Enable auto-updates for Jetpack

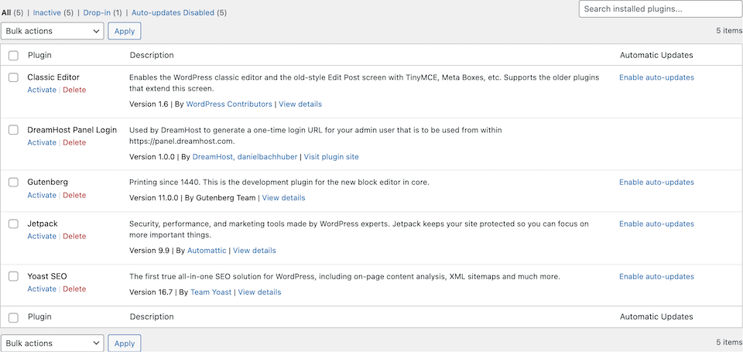point(656,224)
